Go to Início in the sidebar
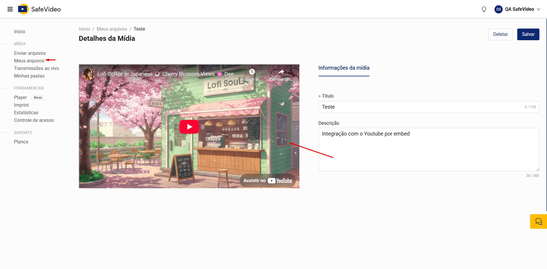The image size is (547, 269). click(x=20, y=31)
